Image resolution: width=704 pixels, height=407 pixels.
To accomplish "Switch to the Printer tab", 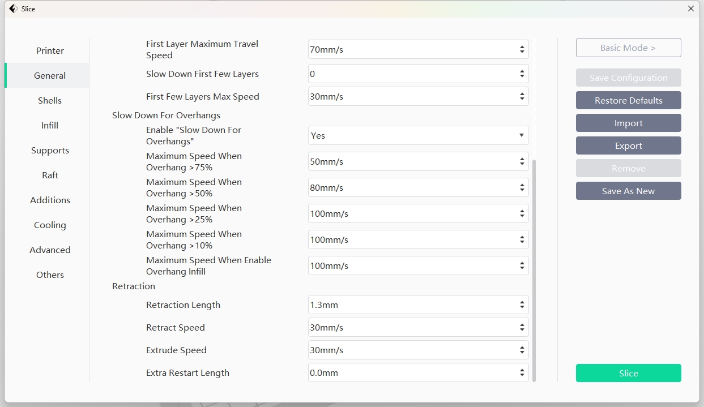I will [50, 51].
